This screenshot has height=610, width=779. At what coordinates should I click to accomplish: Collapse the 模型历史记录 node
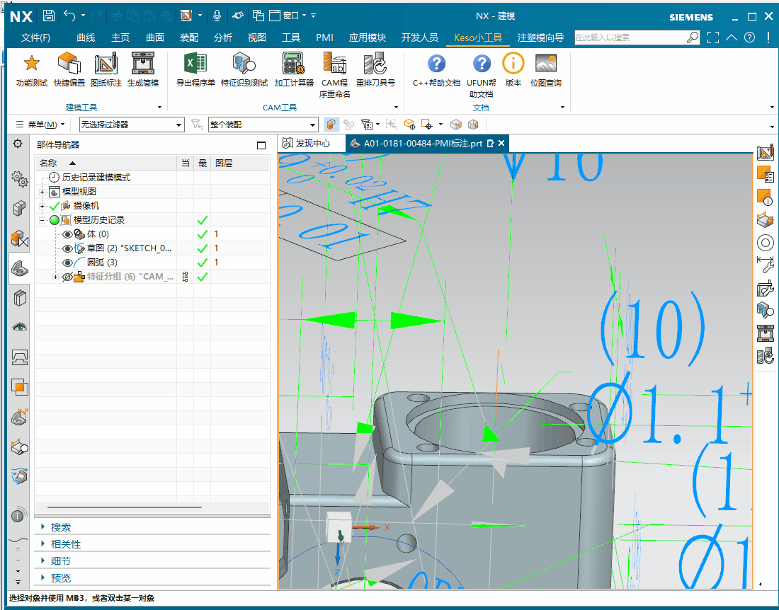tap(42, 220)
